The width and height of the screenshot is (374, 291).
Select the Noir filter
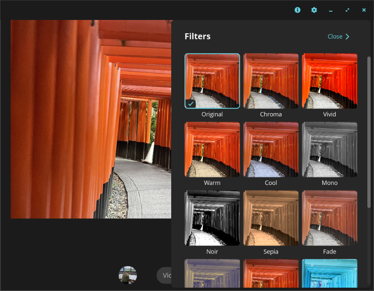(212, 218)
